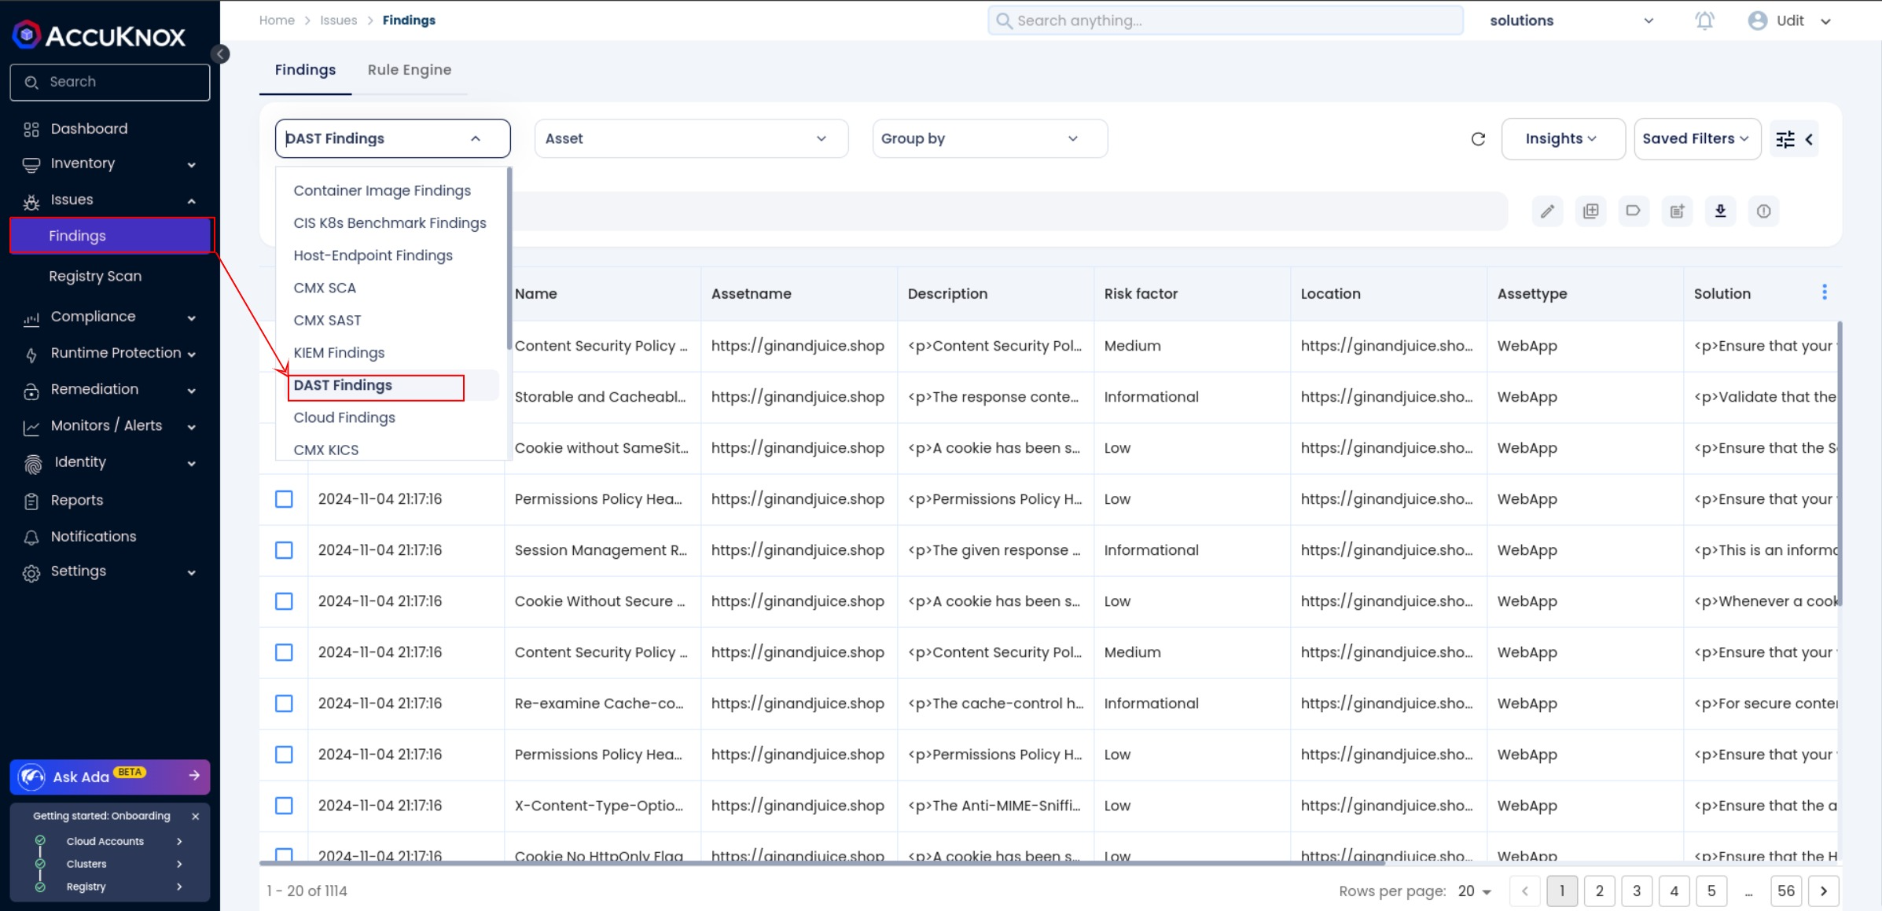Open Dashboard from the sidebar
The width and height of the screenshot is (1882, 911).
[89, 129]
